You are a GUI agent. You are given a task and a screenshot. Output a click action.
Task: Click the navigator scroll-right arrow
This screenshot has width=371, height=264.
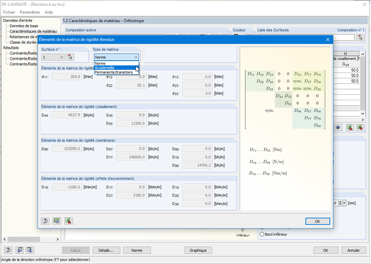pos(57,240)
